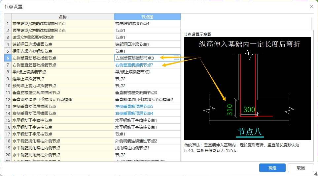Select row 水平钢筋丁字端柱节点
The image size is (318, 176).
click(63, 127)
